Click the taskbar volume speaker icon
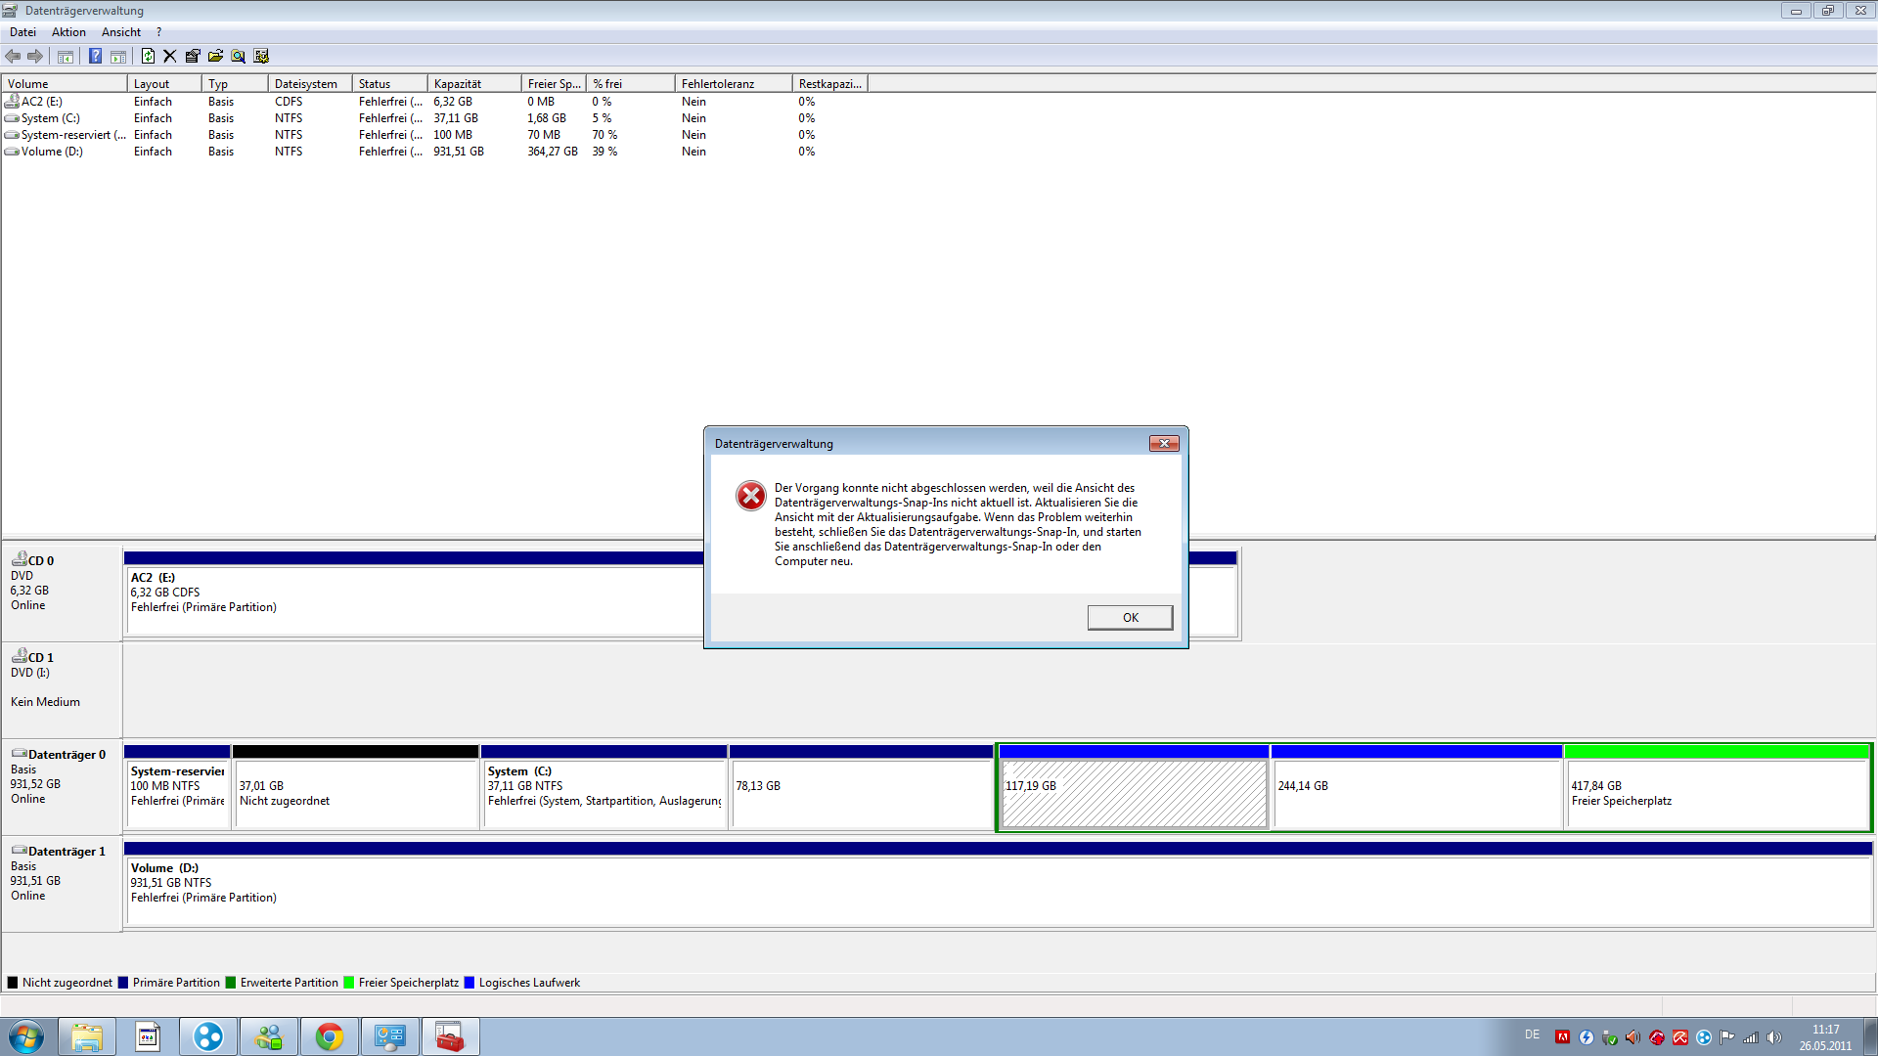This screenshot has width=1878, height=1056. click(1774, 1037)
